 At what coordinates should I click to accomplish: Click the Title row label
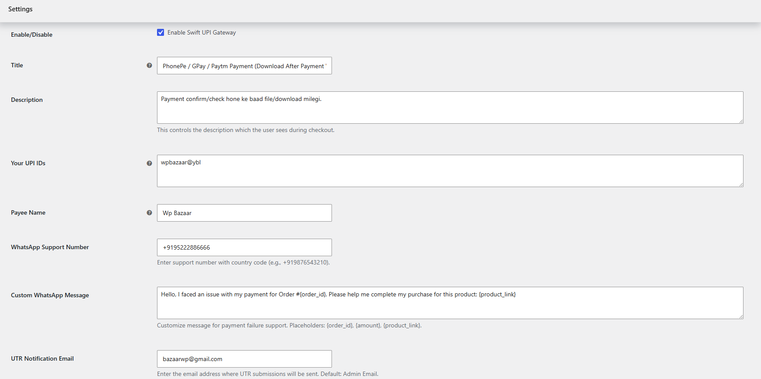[17, 65]
